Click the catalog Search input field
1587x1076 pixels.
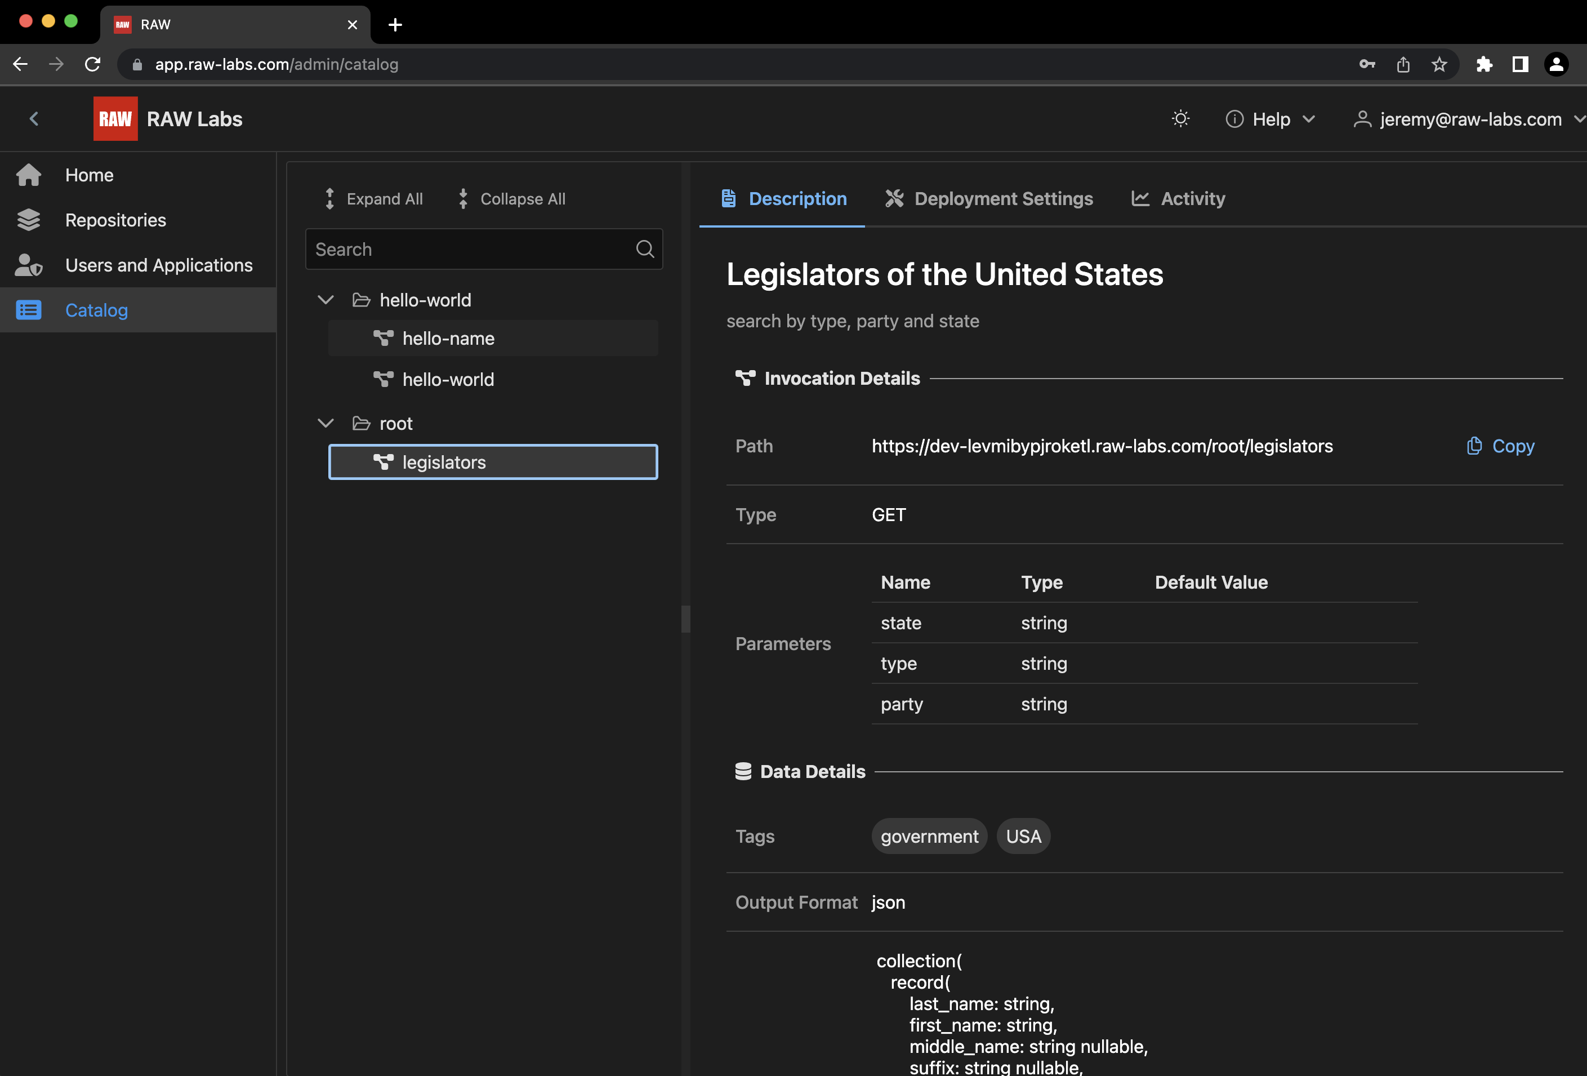483,250
